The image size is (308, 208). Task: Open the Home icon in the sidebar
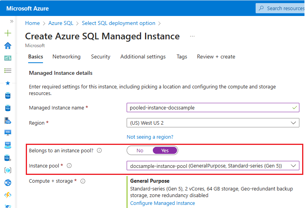tap(8, 46)
